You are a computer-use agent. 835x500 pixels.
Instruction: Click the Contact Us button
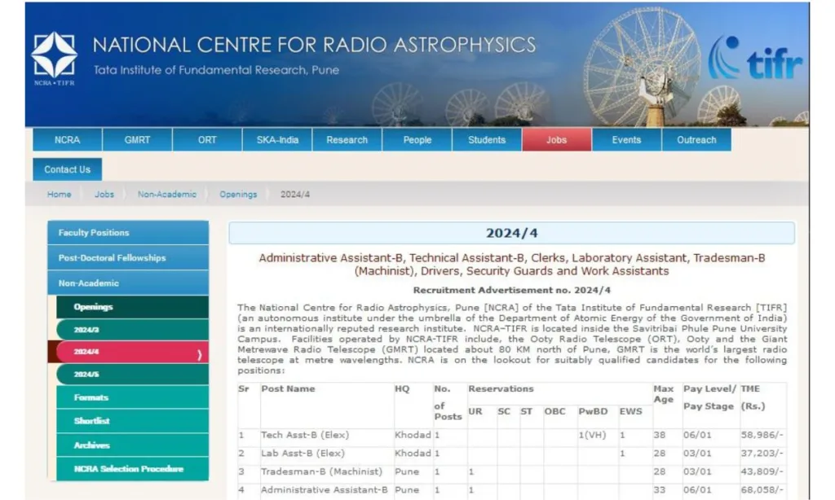tap(68, 169)
